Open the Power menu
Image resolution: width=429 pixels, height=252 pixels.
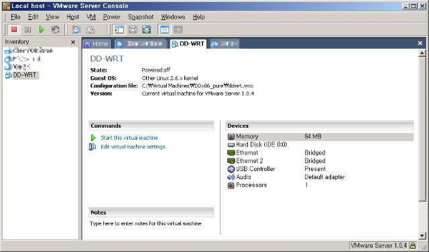tap(112, 17)
